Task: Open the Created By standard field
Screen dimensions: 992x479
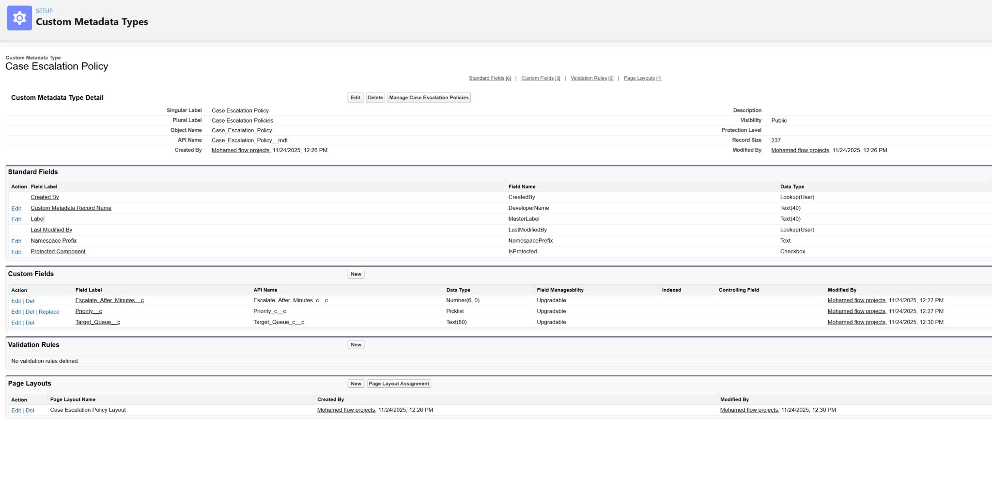Action: [45, 197]
